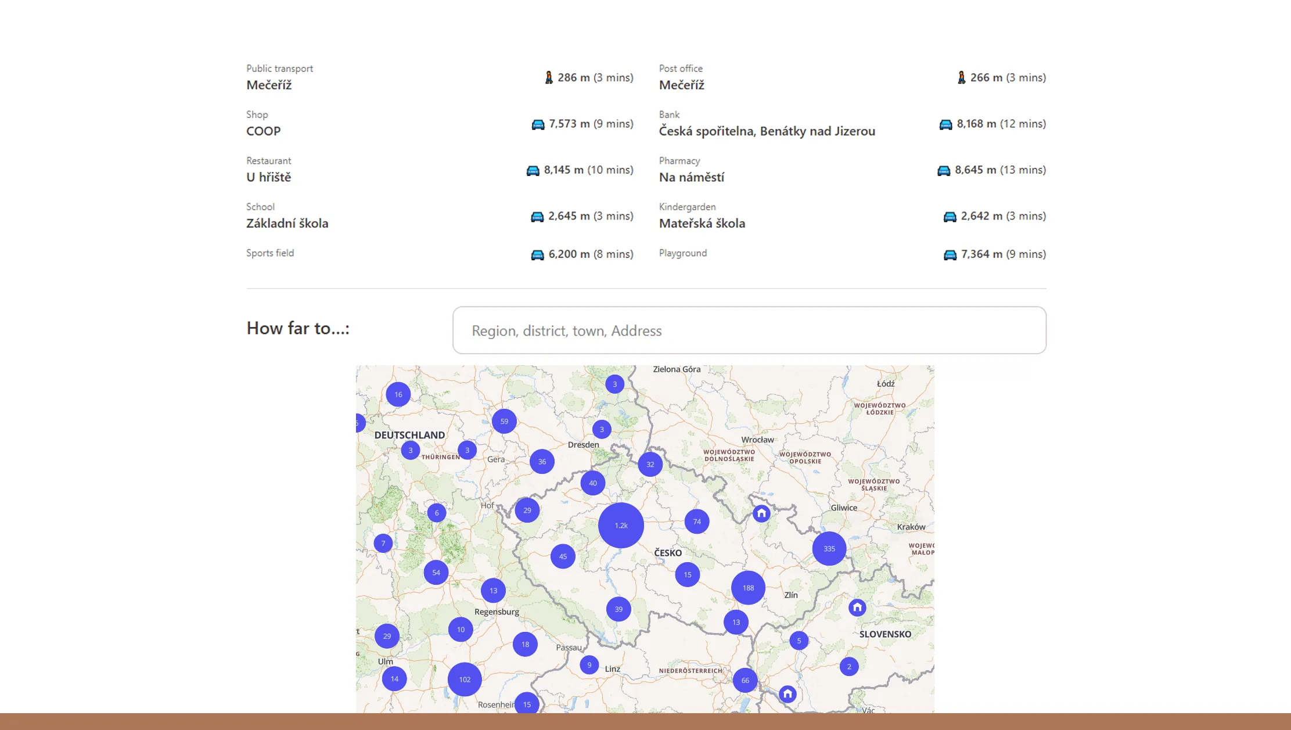
Task: Select the home marker near Gliwice on map
Action: [x=761, y=513]
